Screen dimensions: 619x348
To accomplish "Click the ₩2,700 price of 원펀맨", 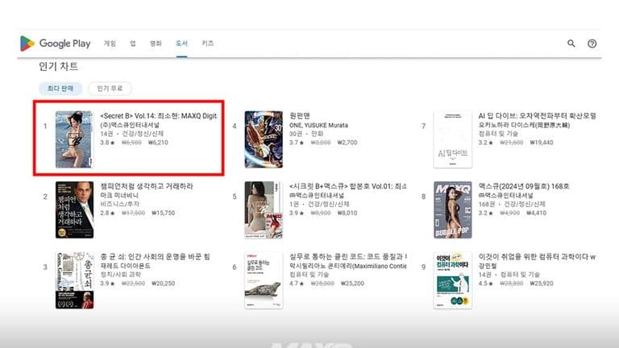I will pyautogui.click(x=345, y=142).
